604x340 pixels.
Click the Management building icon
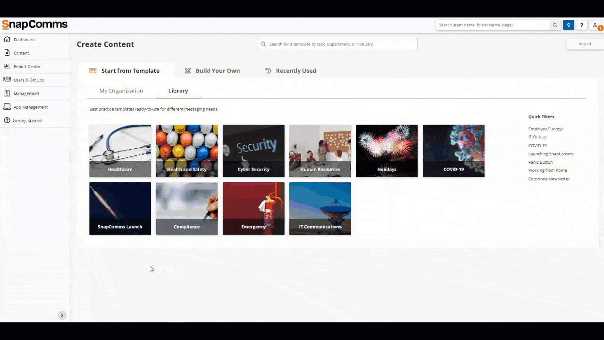click(x=7, y=93)
